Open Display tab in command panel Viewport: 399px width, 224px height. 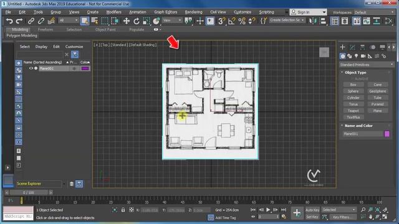point(382,47)
